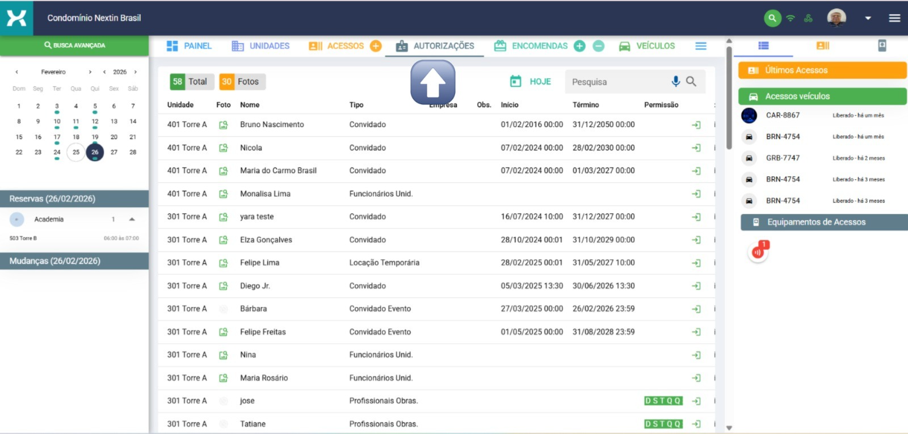Click the big up-arrow scroll button
Image resolution: width=908 pixels, height=434 pixels.
pos(432,83)
